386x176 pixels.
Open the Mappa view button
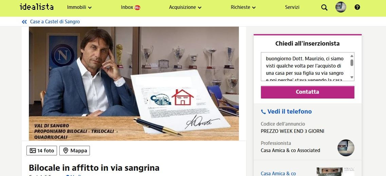click(75, 151)
